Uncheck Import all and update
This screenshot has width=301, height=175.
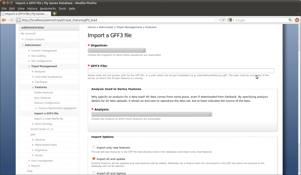point(94,158)
